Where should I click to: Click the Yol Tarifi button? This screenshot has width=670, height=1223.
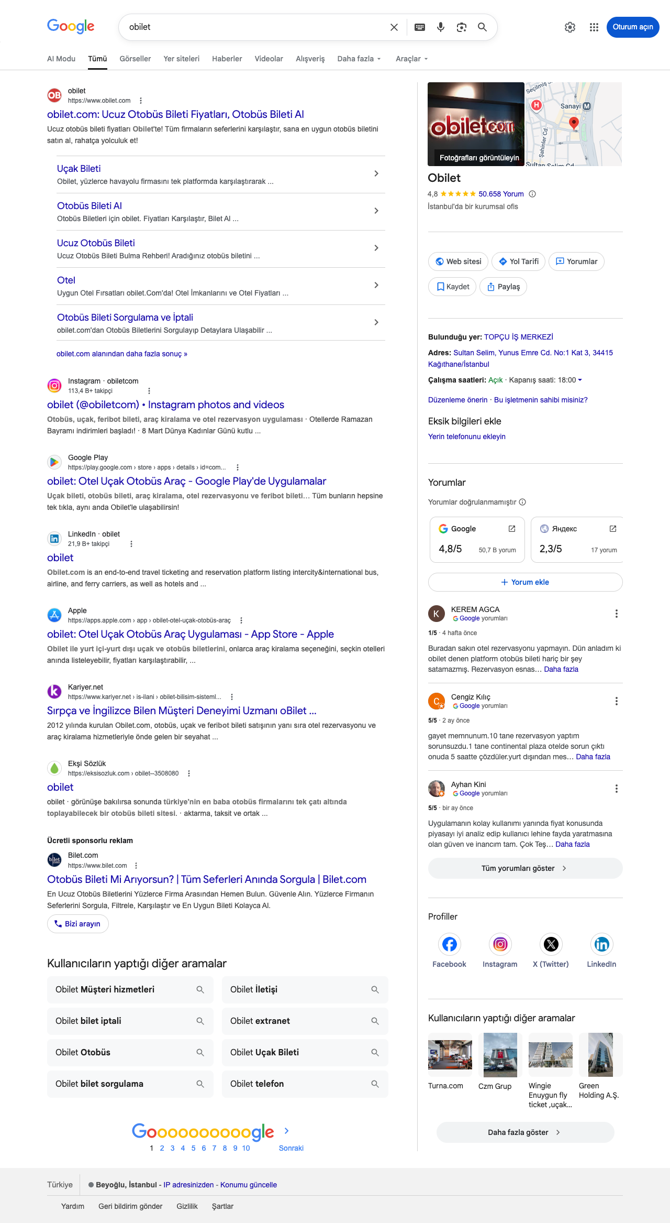click(519, 261)
